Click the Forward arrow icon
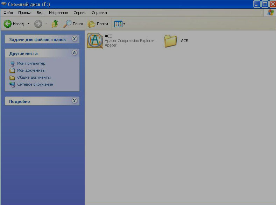The image size is (276, 205). click(x=38, y=24)
